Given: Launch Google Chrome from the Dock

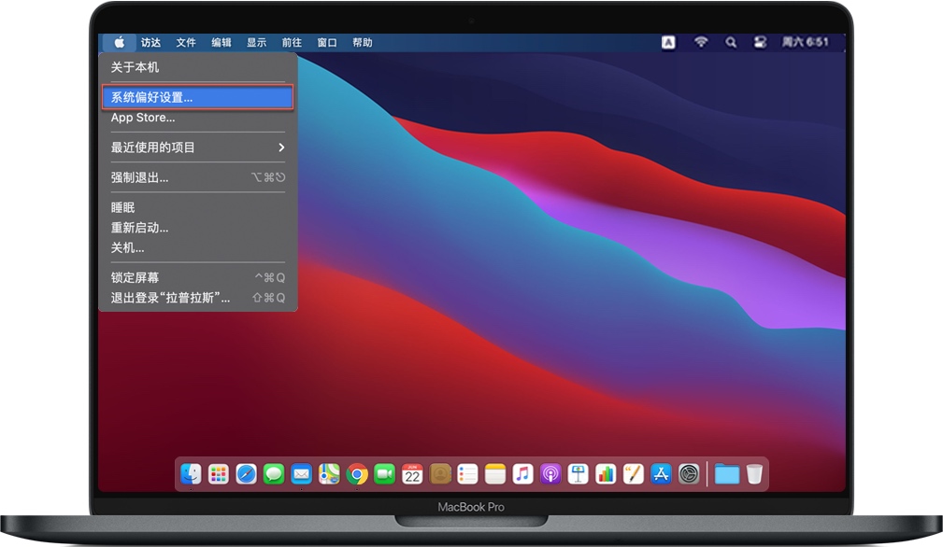Looking at the screenshot, I should tap(356, 474).
